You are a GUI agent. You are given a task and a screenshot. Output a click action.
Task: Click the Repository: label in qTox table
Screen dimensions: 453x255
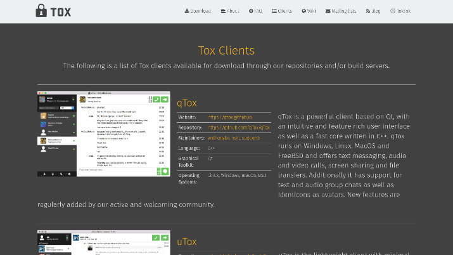pos(190,128)
